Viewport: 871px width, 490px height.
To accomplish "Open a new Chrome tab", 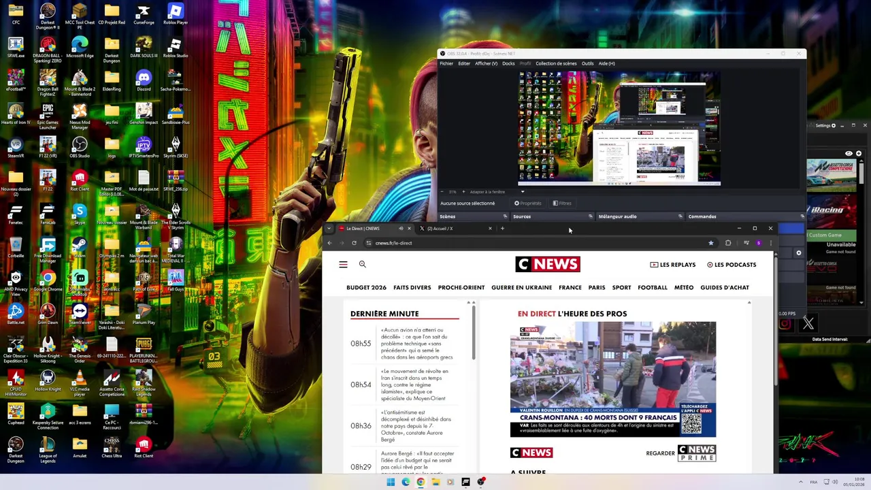I will [502, 229].
